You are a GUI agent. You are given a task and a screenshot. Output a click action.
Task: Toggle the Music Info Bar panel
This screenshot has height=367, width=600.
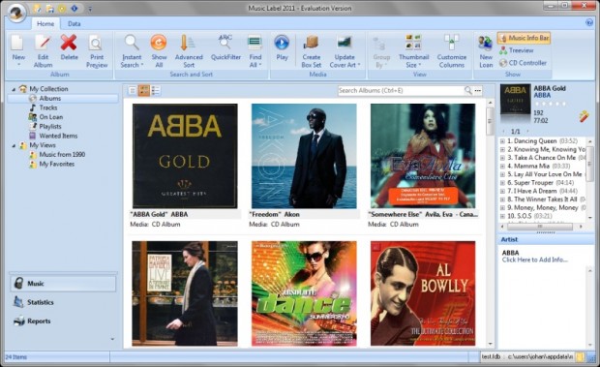click(x=524, y=38)
